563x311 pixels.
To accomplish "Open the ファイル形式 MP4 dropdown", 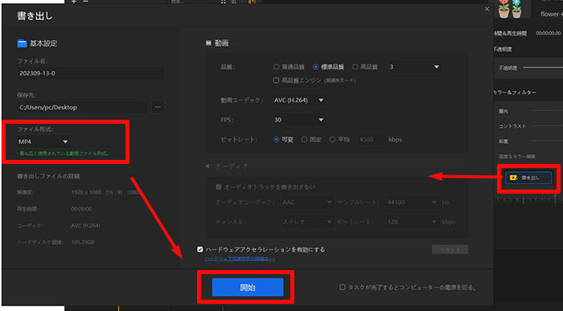I will pyautogui.click(x=43, y=141).
